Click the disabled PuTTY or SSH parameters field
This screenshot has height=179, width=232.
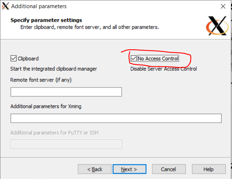66,144
